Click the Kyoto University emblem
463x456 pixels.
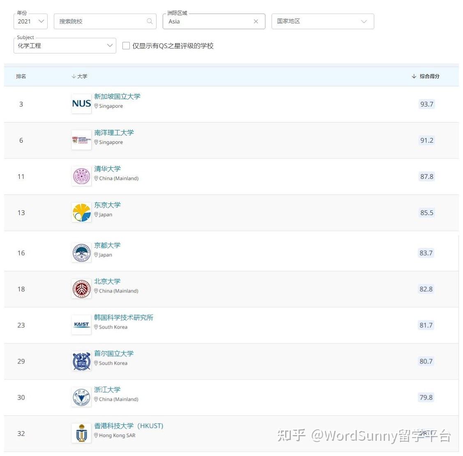pyautogui.click(x=81, y=252)
